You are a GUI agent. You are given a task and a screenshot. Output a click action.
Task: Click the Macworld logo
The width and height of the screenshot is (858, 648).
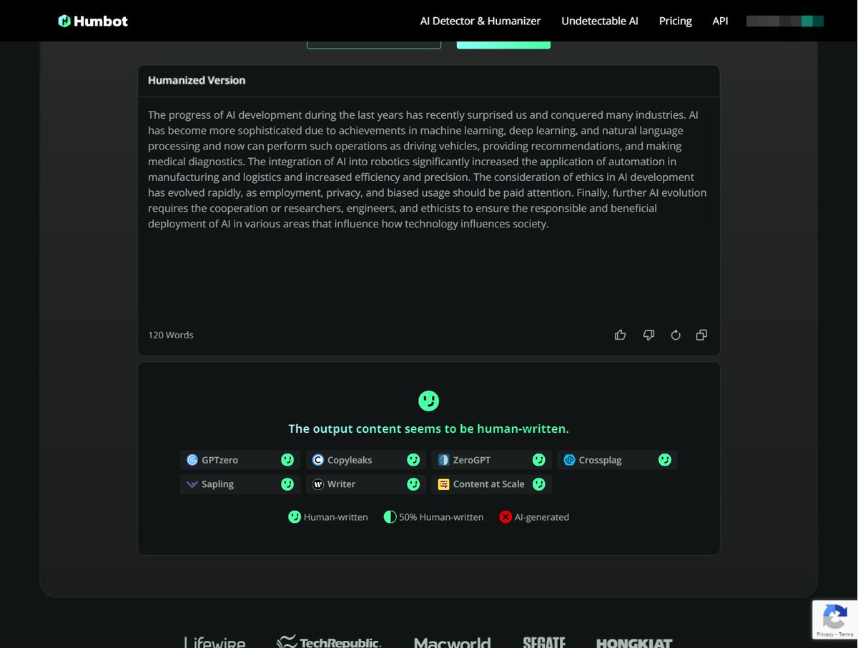click(x=452, y=642)
